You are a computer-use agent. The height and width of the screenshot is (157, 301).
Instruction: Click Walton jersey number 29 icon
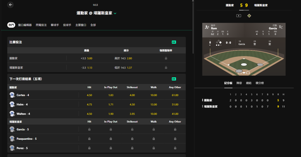click(12, 114)
